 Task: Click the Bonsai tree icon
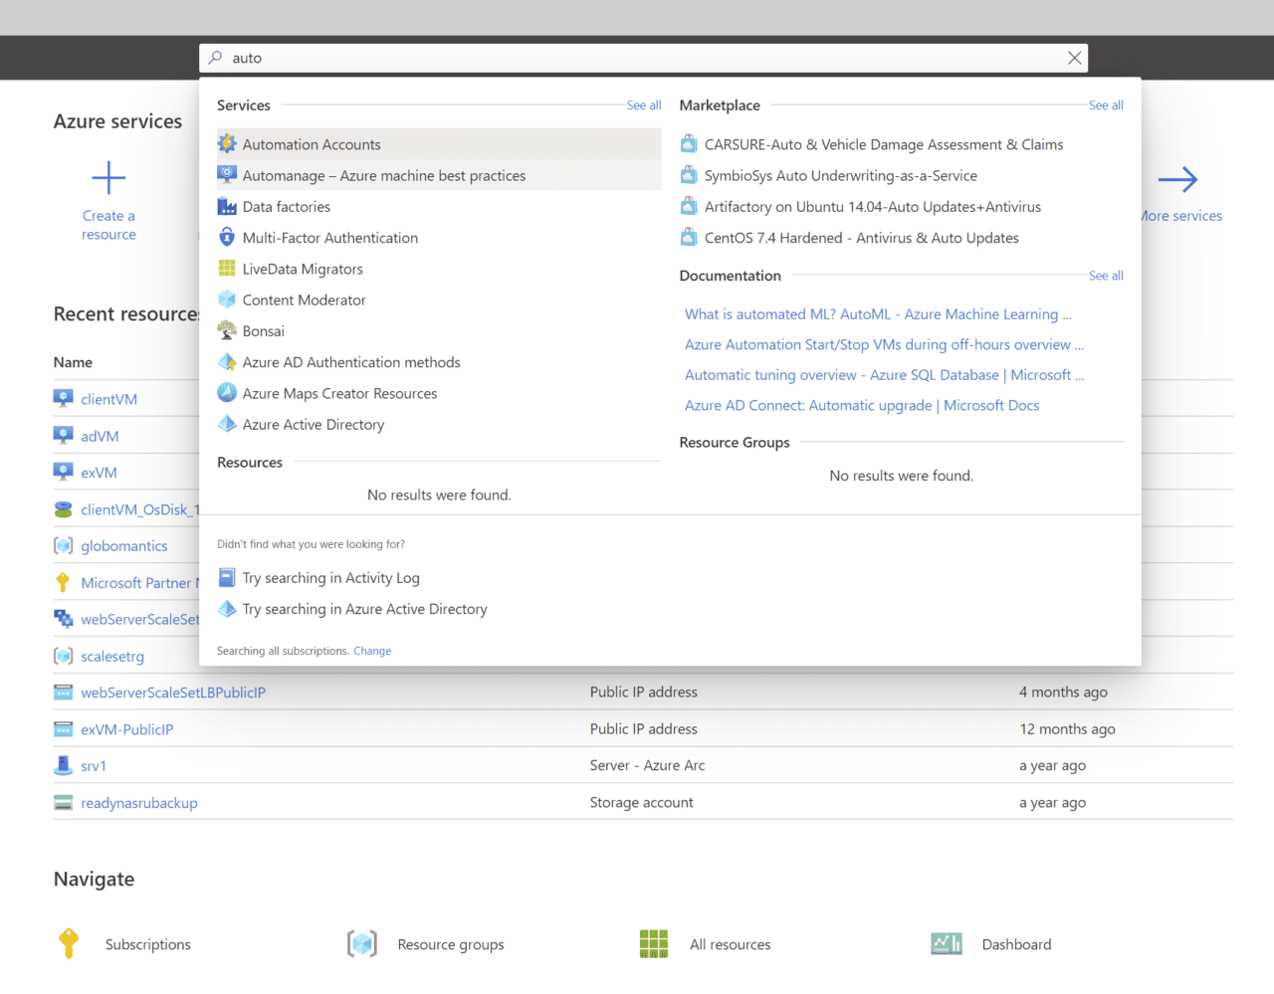227,330
